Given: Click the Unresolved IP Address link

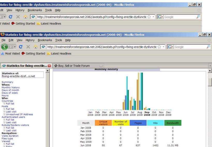Looking at the screenshot, I should (19, 114).
